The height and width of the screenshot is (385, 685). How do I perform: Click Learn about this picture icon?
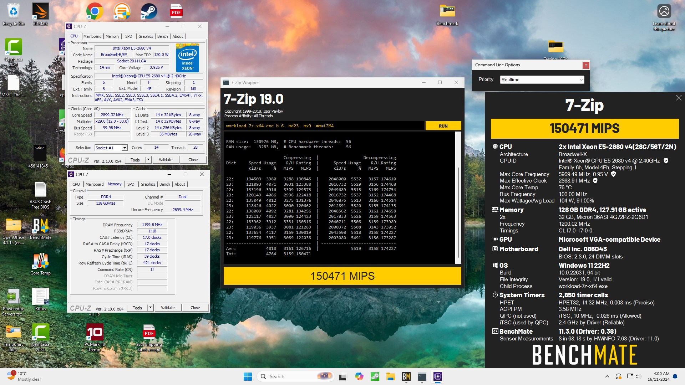pos(664,17)
